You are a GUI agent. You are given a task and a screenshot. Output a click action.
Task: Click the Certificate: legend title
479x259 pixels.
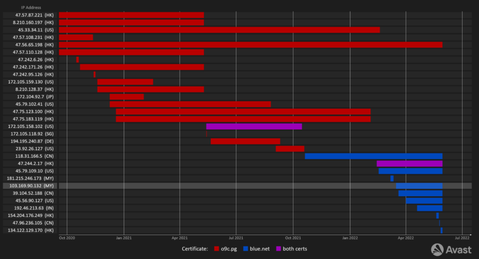(x=195, y=249)
